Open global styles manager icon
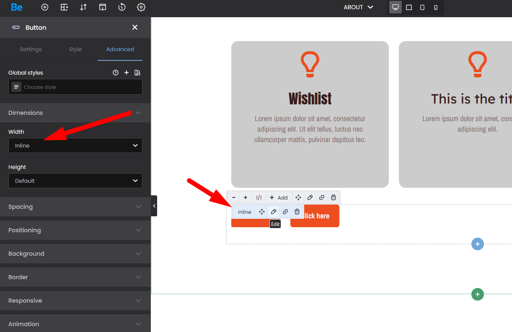 pos(137,73)
